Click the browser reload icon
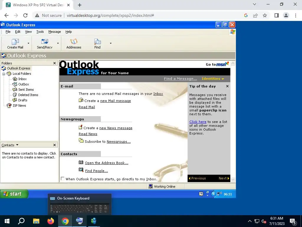This screenshot has width=302, height=227. (25, 15)
